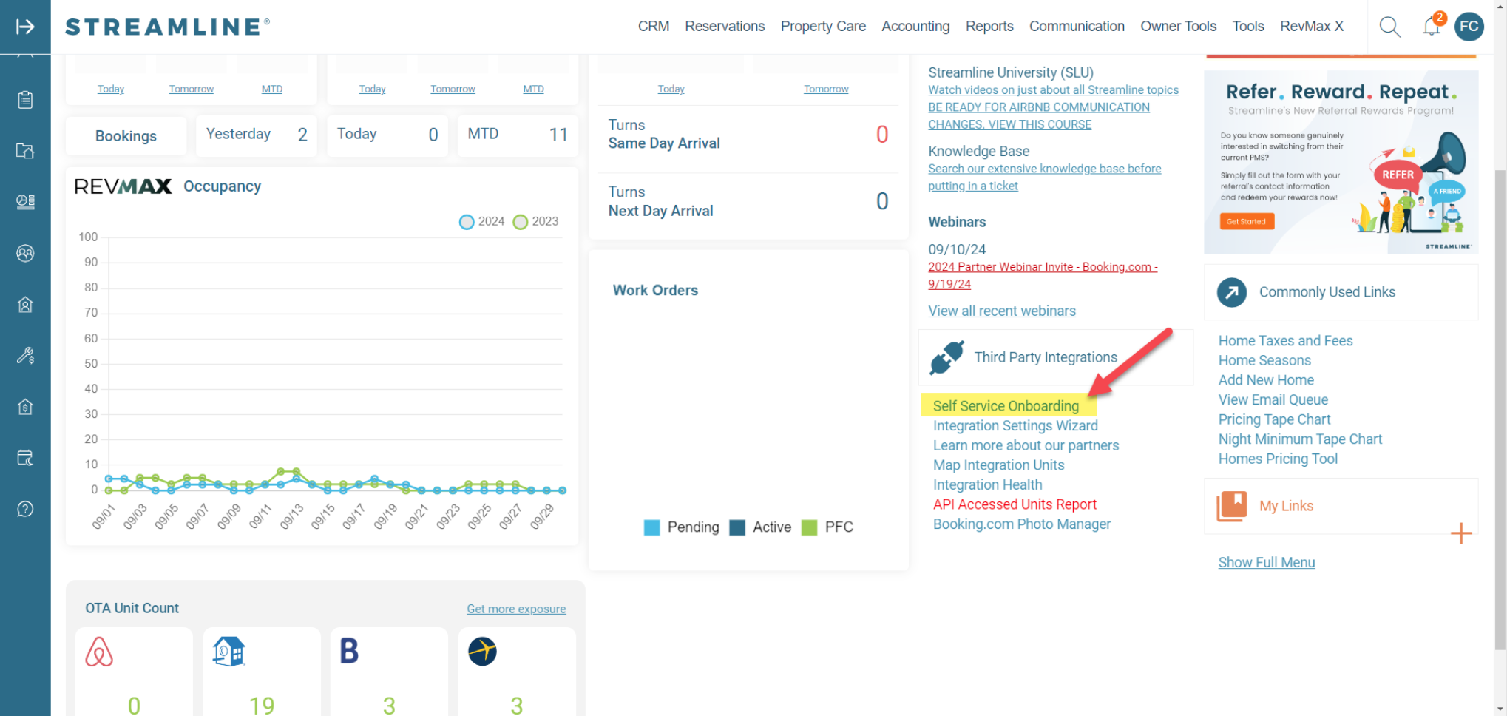Image resolution: width=1507 pixels, height=716 pixels.
Task: Click Self Service Onboarding link
Action: pos(1005,406)
